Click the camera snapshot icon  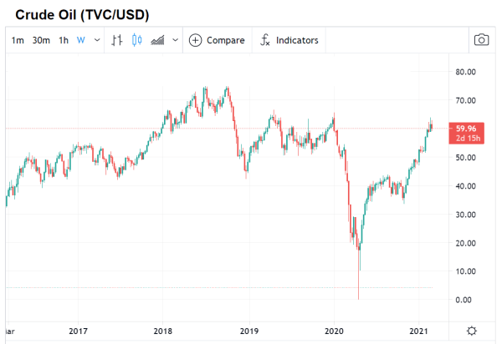pyautogui.click(x=482, y=40)
